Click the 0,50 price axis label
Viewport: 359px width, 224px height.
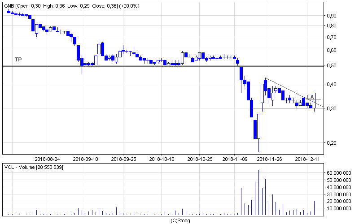coord(332,65)
